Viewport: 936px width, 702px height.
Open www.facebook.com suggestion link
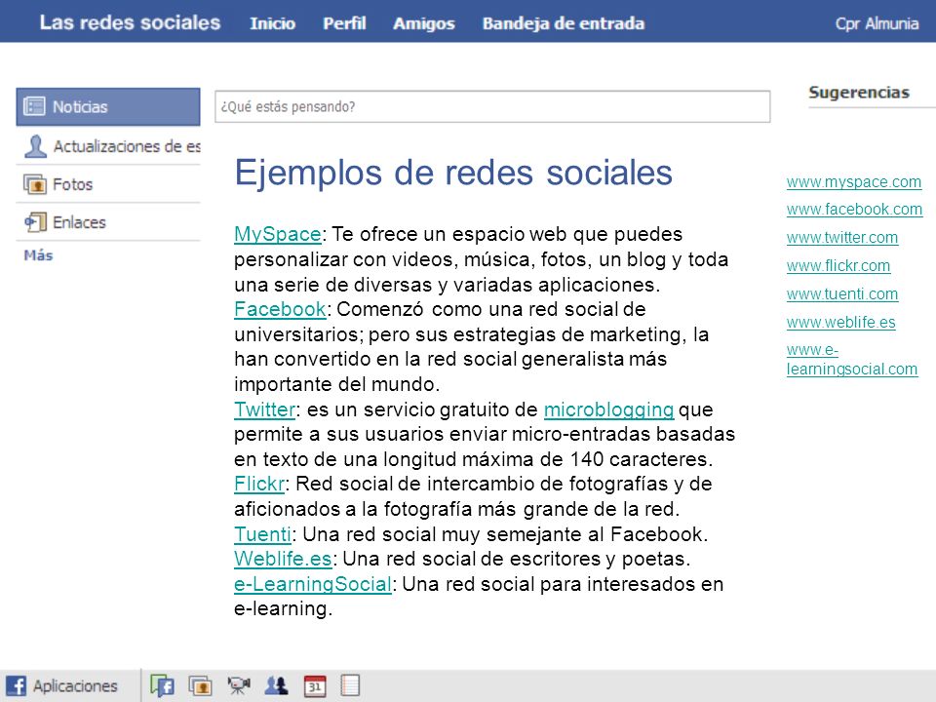[854, 210]
